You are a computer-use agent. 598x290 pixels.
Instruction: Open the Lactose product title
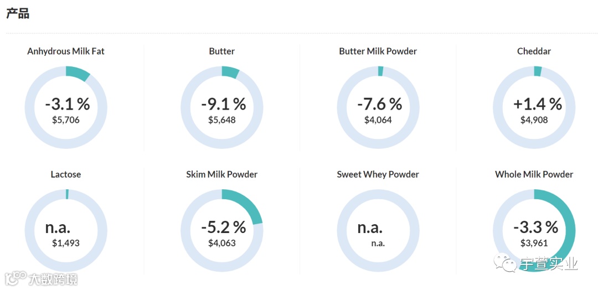pos(65,174)
